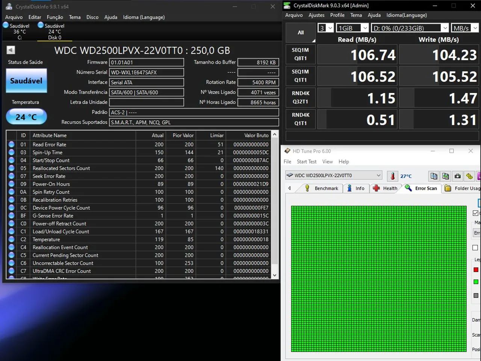The width and height of the screenshot is (481, 361).
Task: Click the 24 °C temperature button
Action: (x=26, y=117)
